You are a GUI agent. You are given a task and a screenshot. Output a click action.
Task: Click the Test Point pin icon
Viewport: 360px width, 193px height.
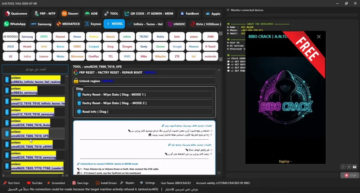pyautogui.click(x=5, y=183)
